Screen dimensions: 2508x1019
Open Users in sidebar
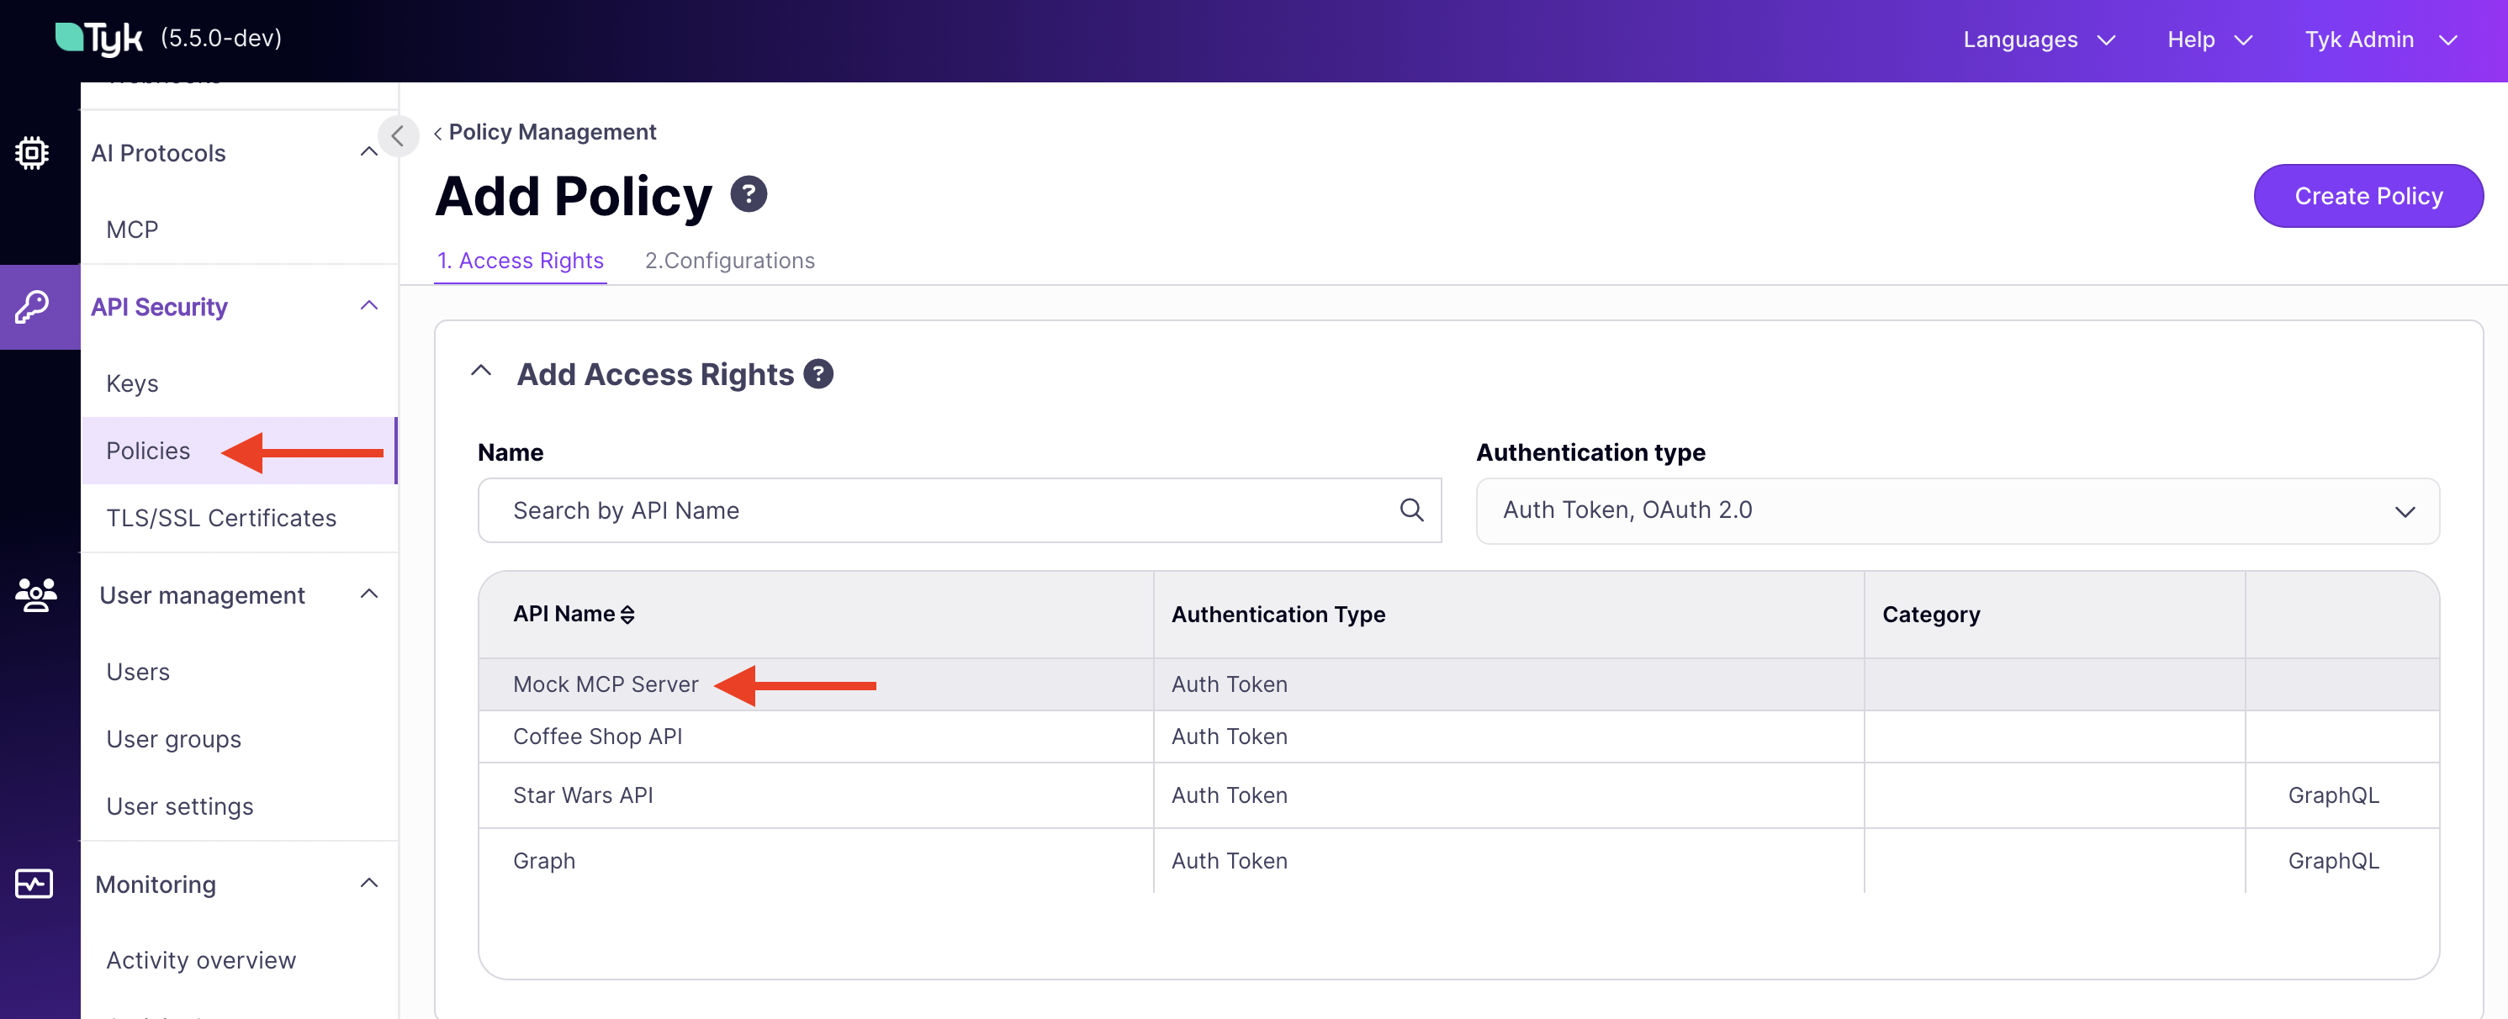click(137, 672)
